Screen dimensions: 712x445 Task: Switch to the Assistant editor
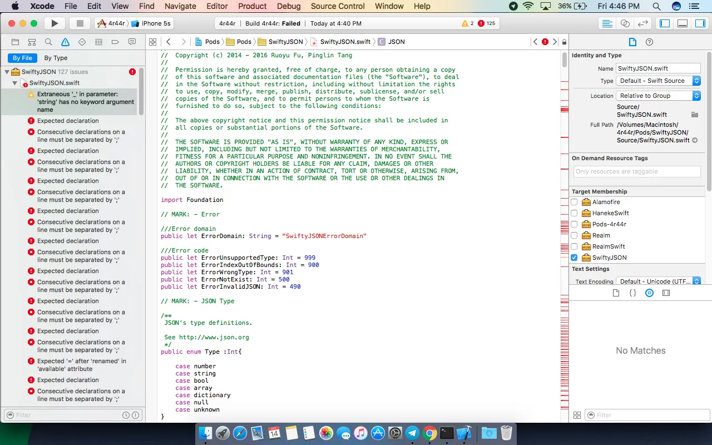625,23
